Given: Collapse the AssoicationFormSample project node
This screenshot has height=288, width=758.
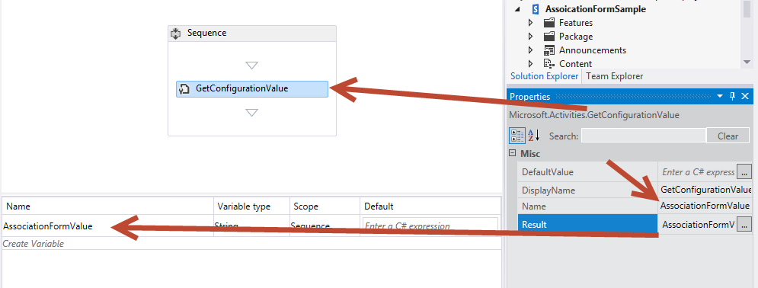Looking at the screenshot, I should tap(518, 9).
